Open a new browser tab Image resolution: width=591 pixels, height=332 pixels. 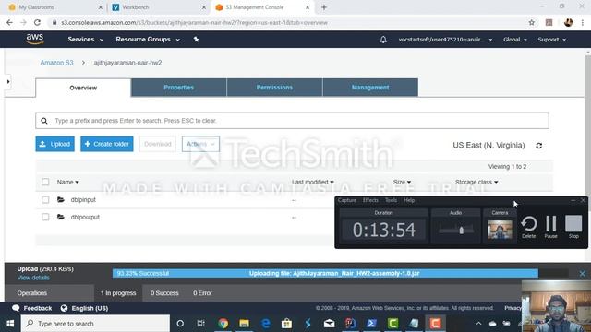click(x=324, y=7)
